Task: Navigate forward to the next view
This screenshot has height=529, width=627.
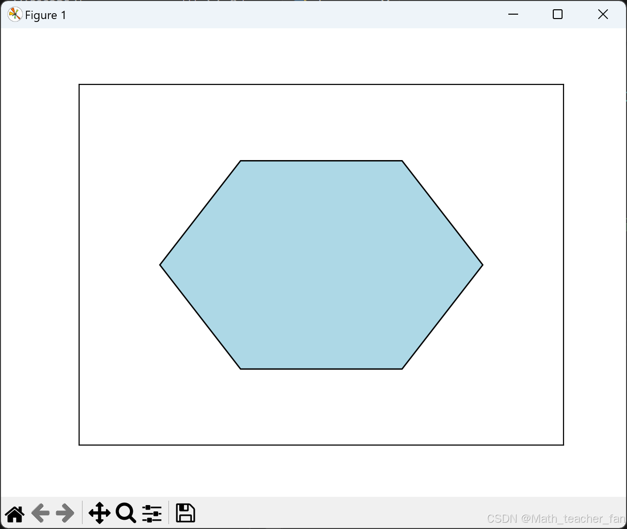Action: pyautogui.click(x=66, y=513)
